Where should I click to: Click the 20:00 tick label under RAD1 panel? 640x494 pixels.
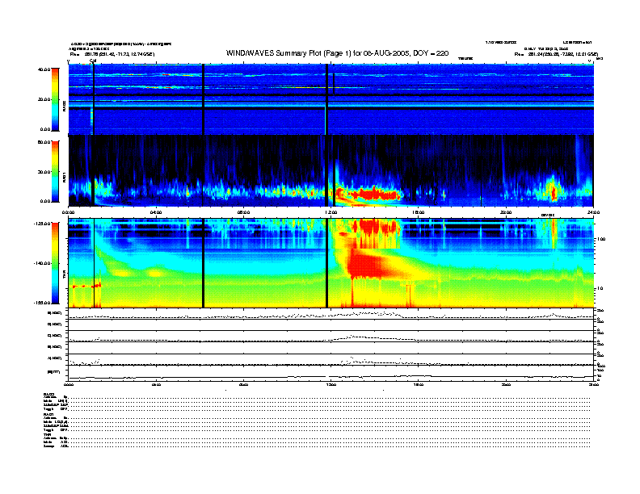[x=506, y=212]
